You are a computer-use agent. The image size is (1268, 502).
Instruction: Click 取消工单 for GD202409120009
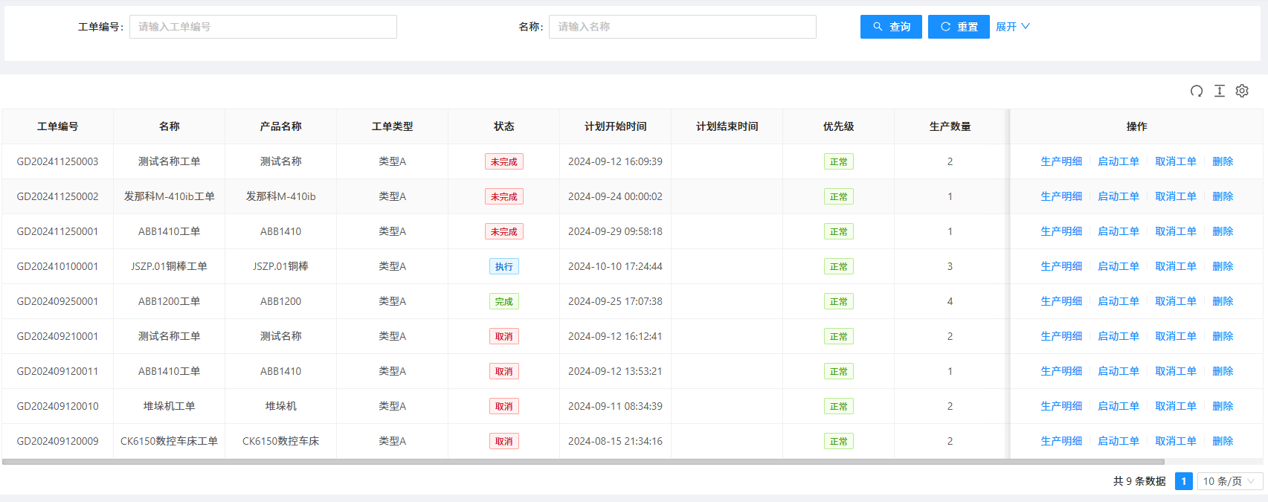1176,441
